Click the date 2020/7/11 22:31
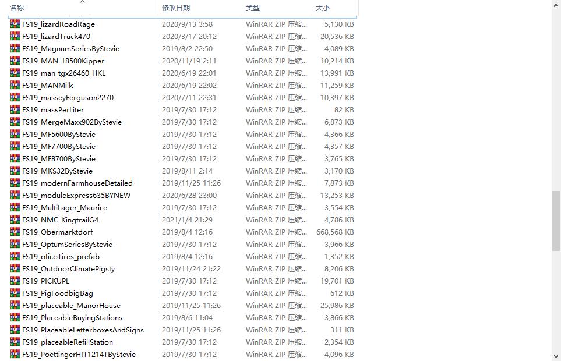The width and height of the screenshot is (561, 361). pyautogui.click(x=189, y=98)
